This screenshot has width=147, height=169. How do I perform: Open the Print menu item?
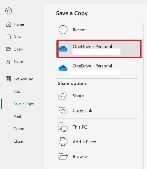(x=17, y=116)
